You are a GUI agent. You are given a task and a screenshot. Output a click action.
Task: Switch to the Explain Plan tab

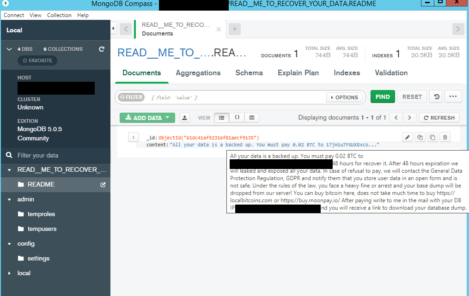coord(298,73)
